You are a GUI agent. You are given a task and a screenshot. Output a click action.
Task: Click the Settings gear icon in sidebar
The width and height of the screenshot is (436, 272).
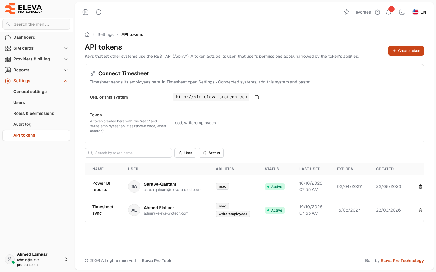click(8, 81)
